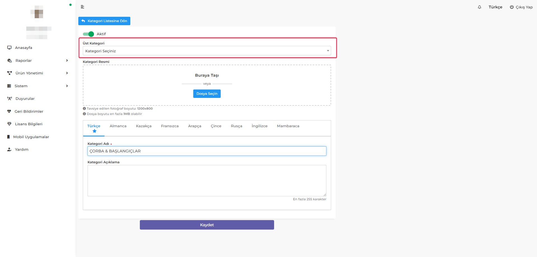Click the Mobil Uygulamalar phone icon
Screen dimensions: 537x257
click(9, 137)
